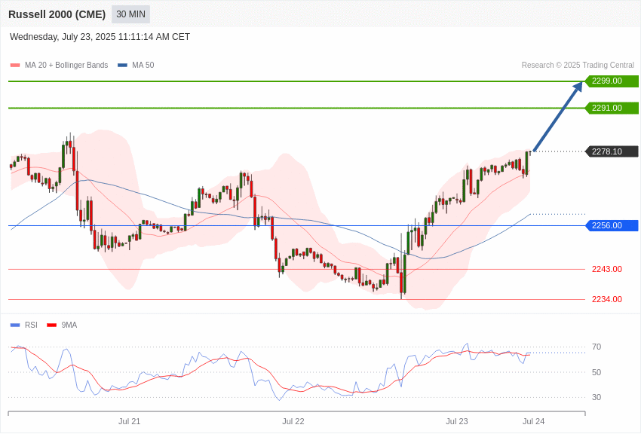The height and width of the screenshot is (434, 641).
Task: Select the 2256.00 pivot price tag
Action: pyautogui.click(x=612, y=225)
